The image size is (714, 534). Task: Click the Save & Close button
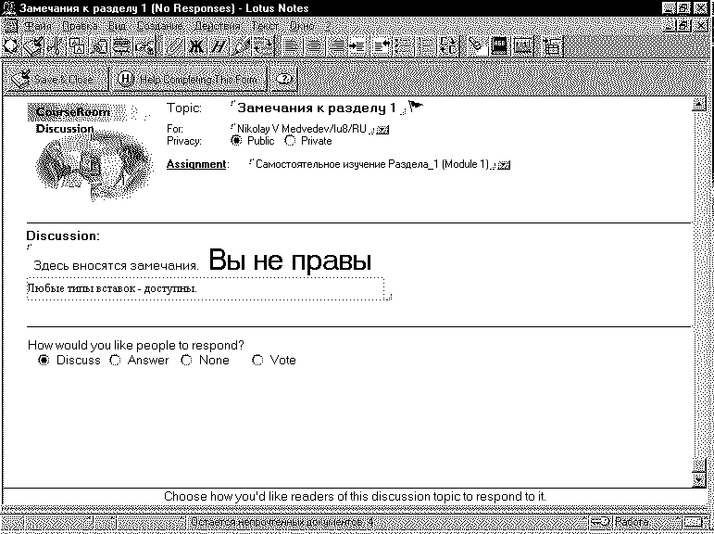56,80
